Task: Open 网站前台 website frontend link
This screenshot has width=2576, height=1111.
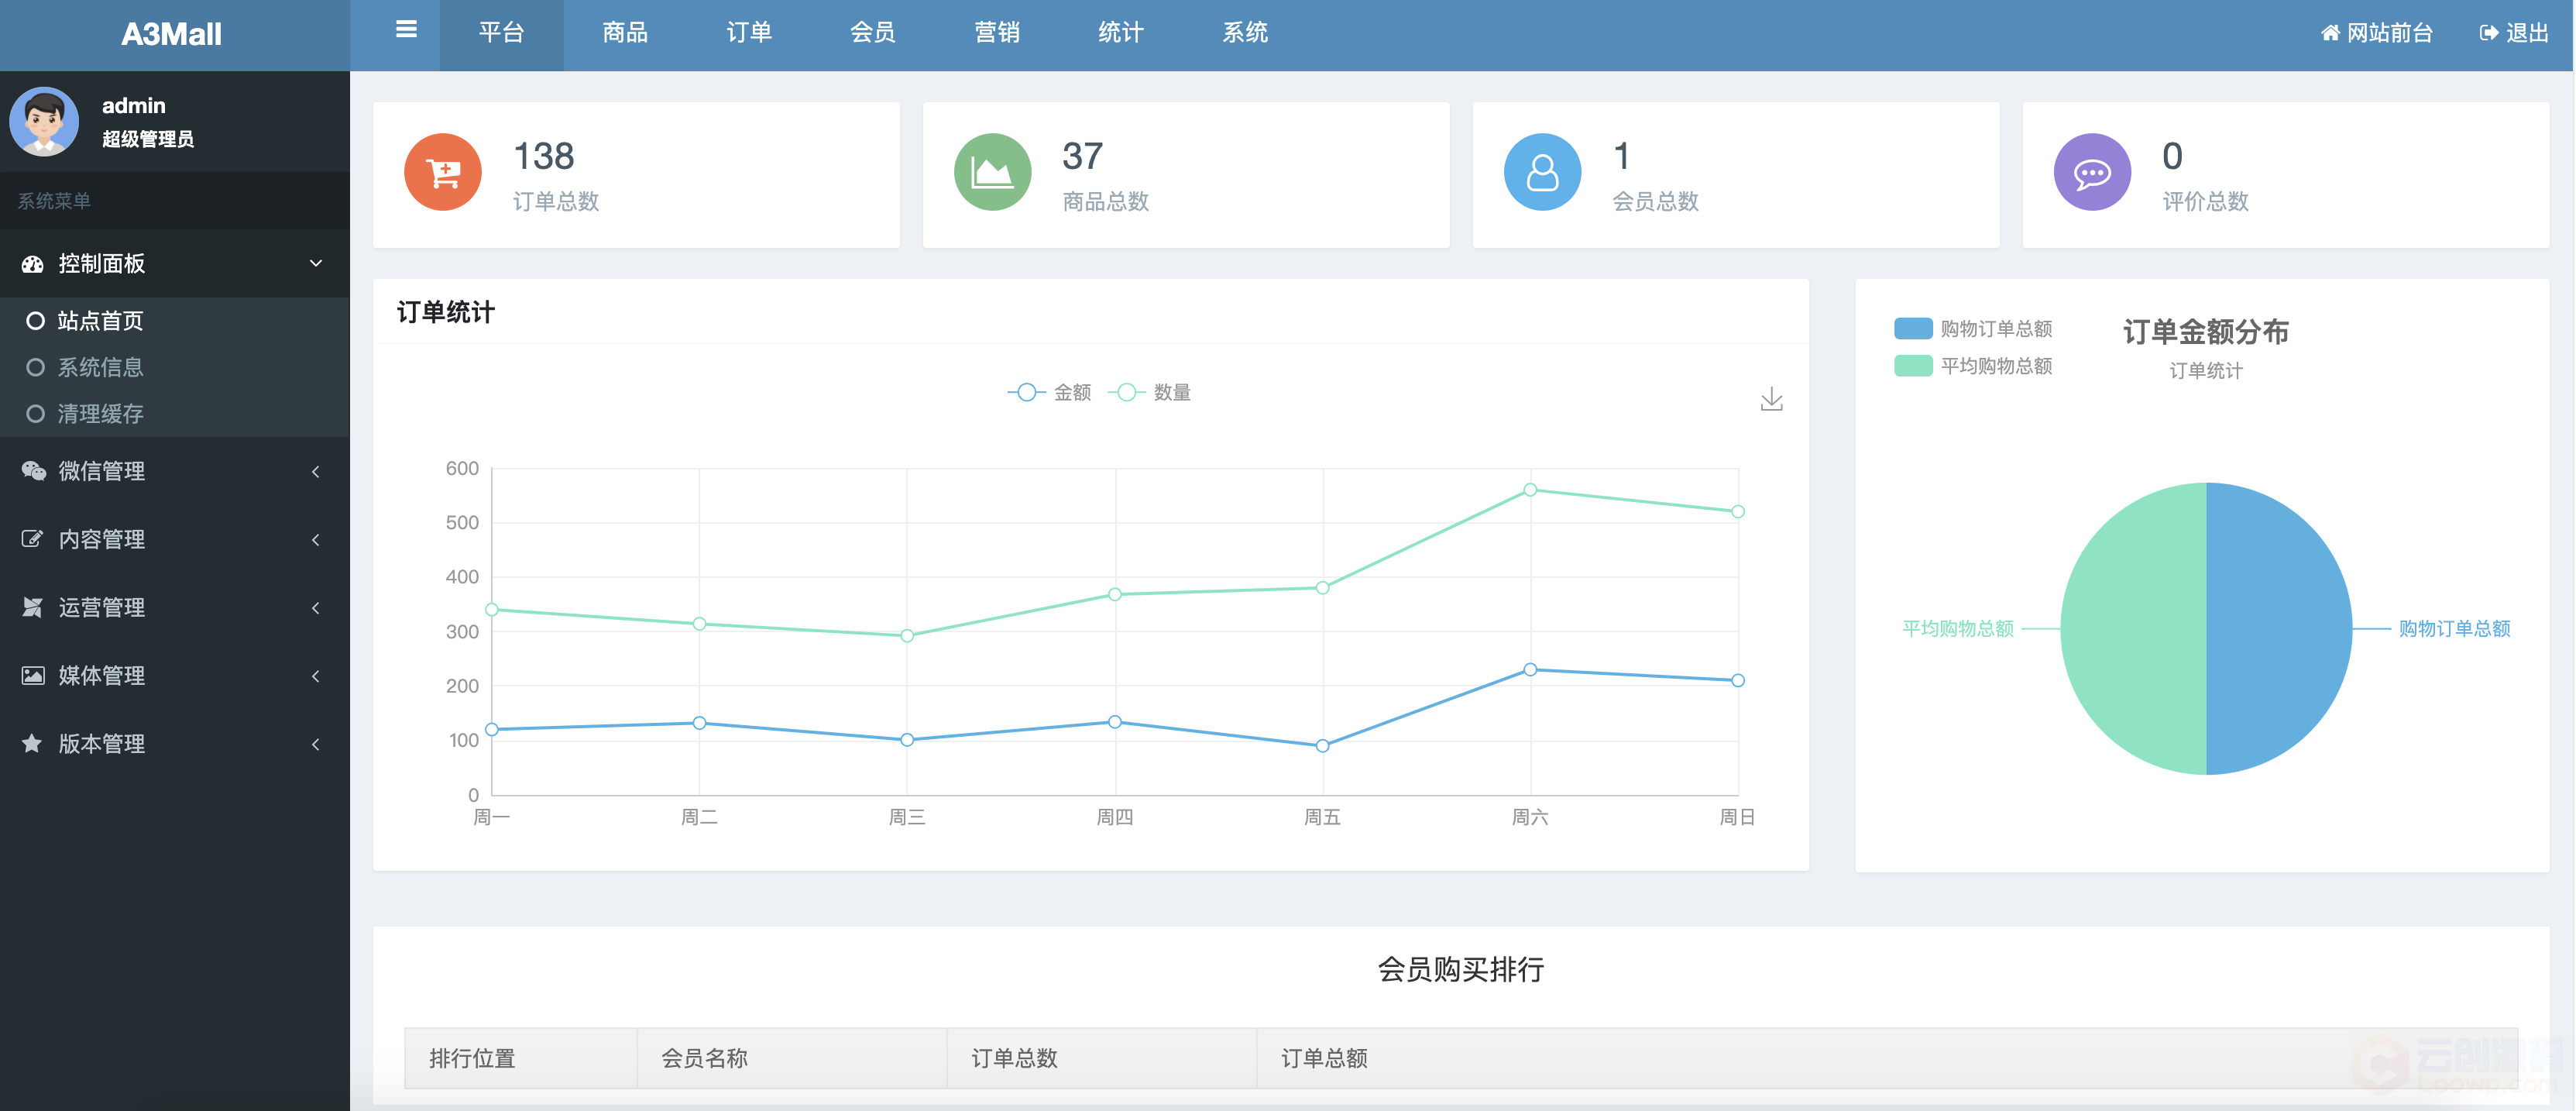Action: [x=2369, y=31]
